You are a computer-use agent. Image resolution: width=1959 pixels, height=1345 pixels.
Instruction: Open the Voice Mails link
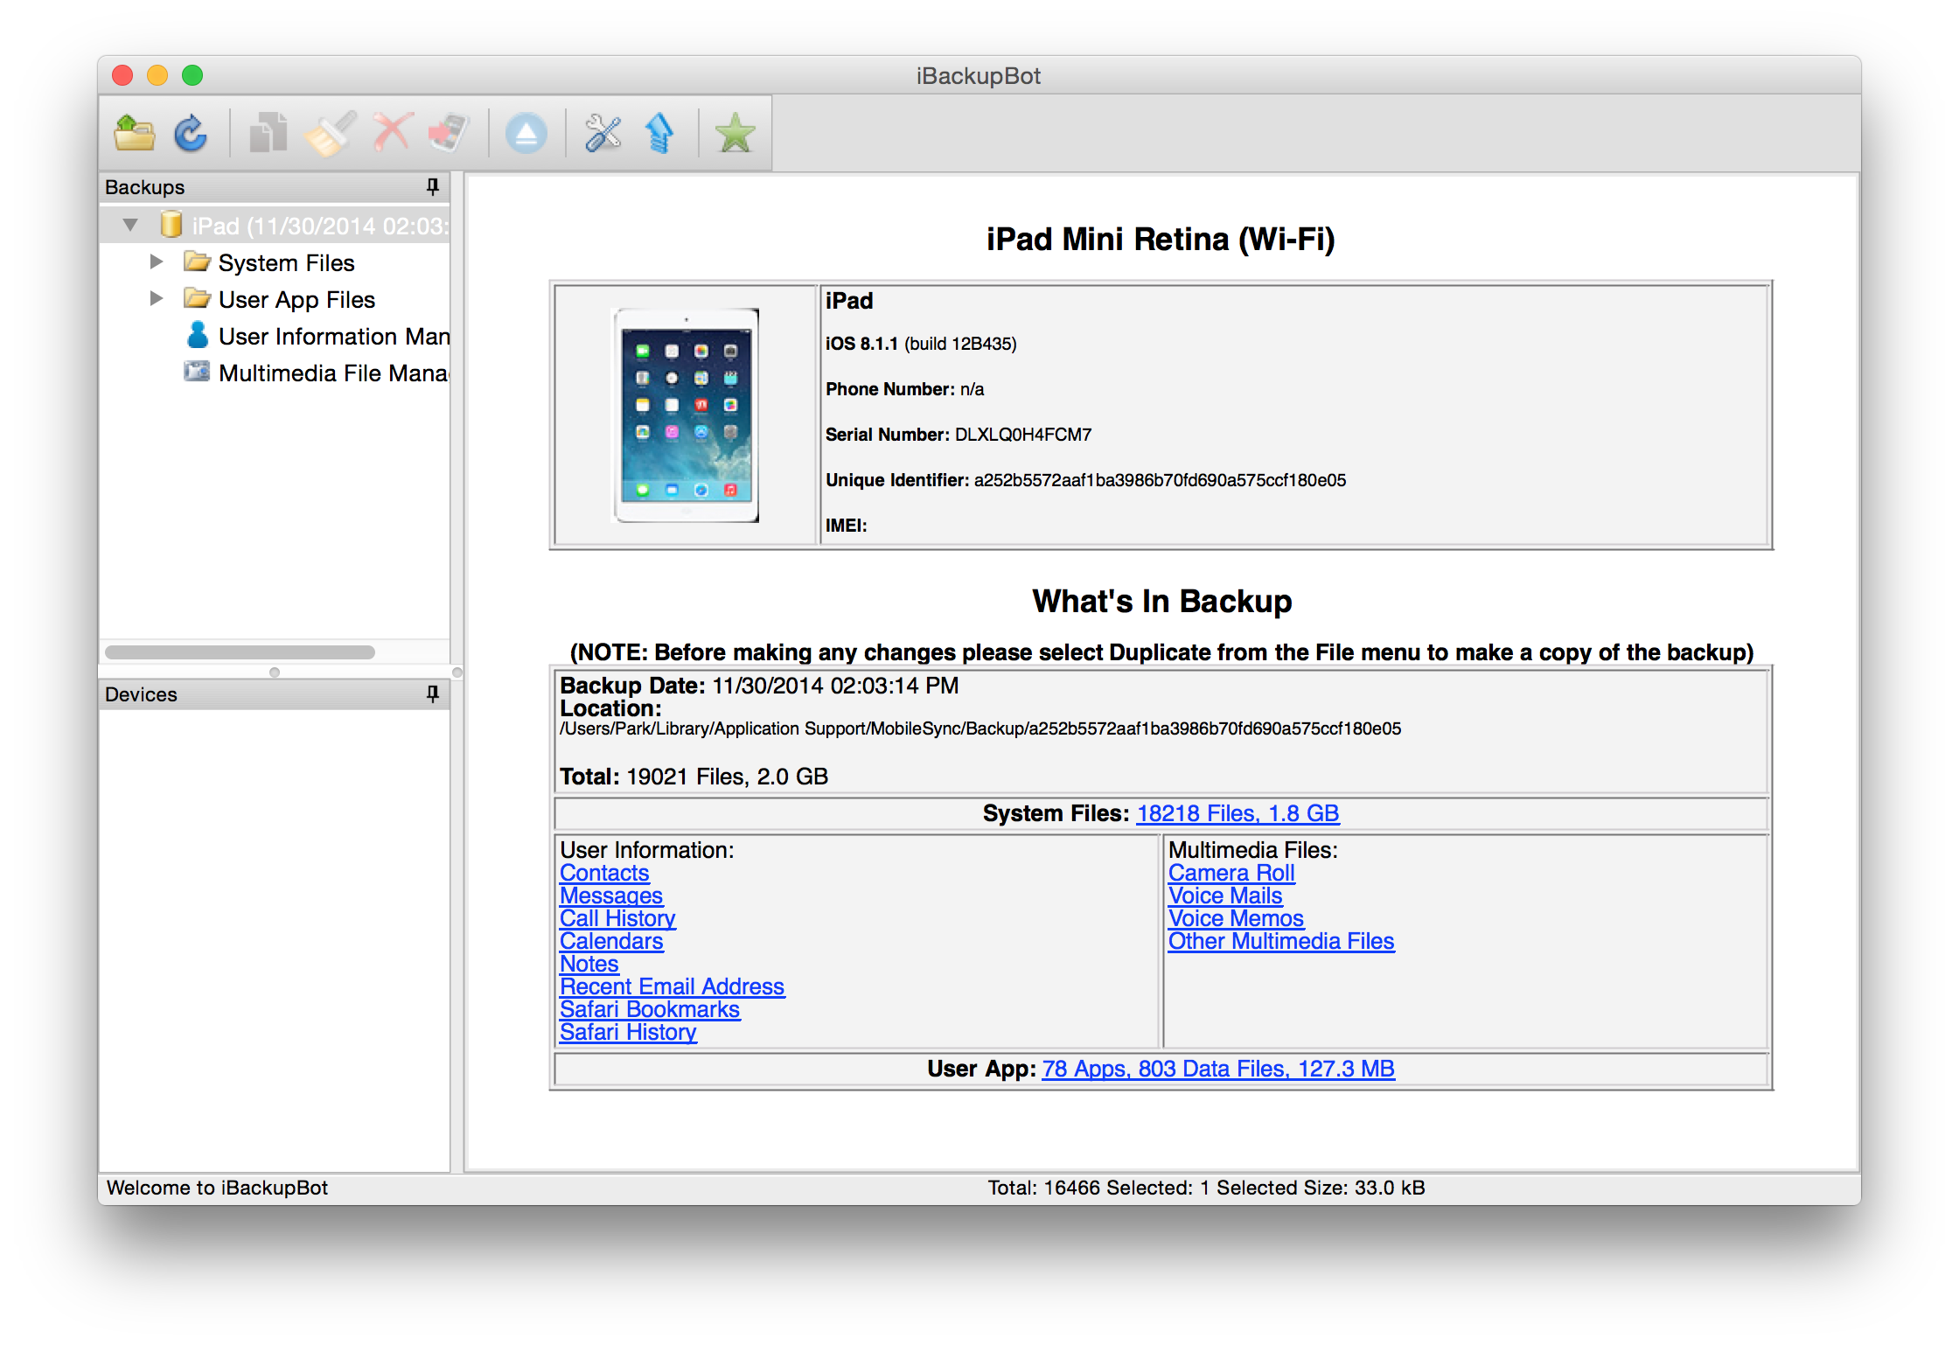point(1225,896)
